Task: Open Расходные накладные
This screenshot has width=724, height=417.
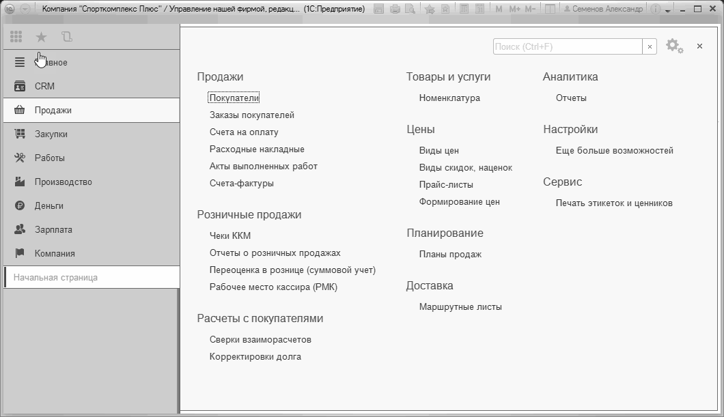Action: click(257, 149)
